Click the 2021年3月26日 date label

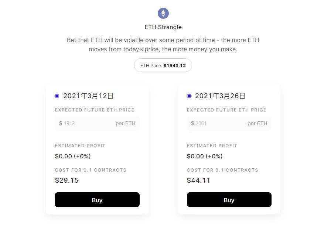220,96
